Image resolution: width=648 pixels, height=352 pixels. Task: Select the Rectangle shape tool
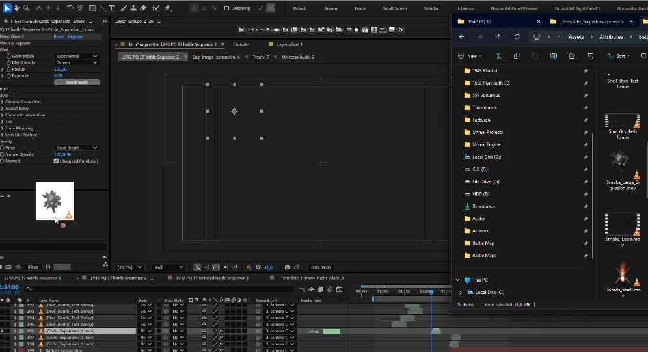(92, 8)
